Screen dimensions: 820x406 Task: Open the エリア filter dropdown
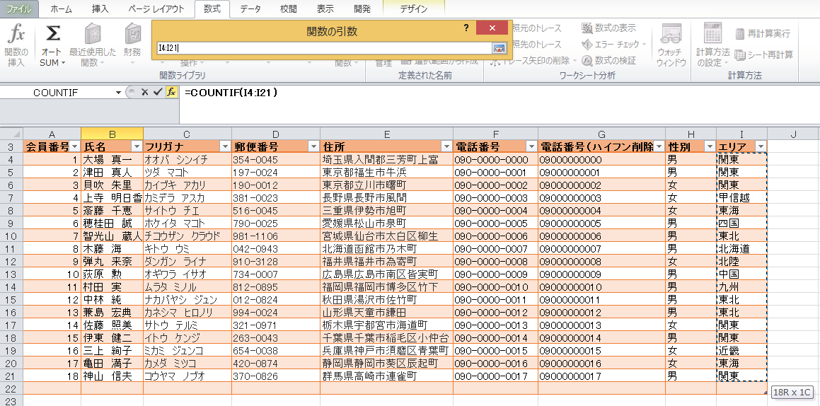[761, 147]
